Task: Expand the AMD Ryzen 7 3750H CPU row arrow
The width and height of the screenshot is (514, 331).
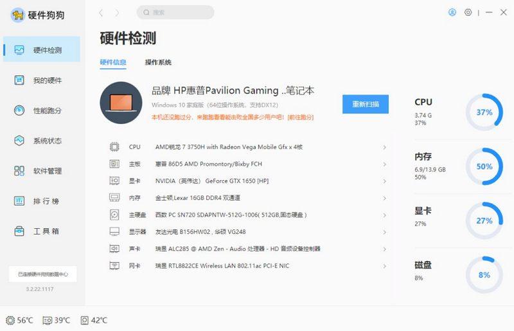Action: 384,147
